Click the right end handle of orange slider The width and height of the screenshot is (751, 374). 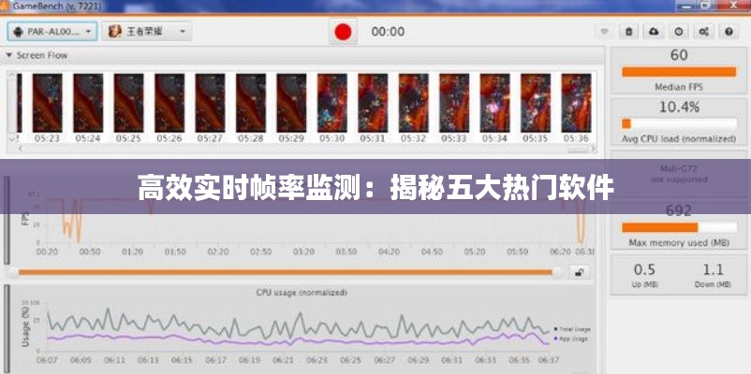tap(557, 273)
